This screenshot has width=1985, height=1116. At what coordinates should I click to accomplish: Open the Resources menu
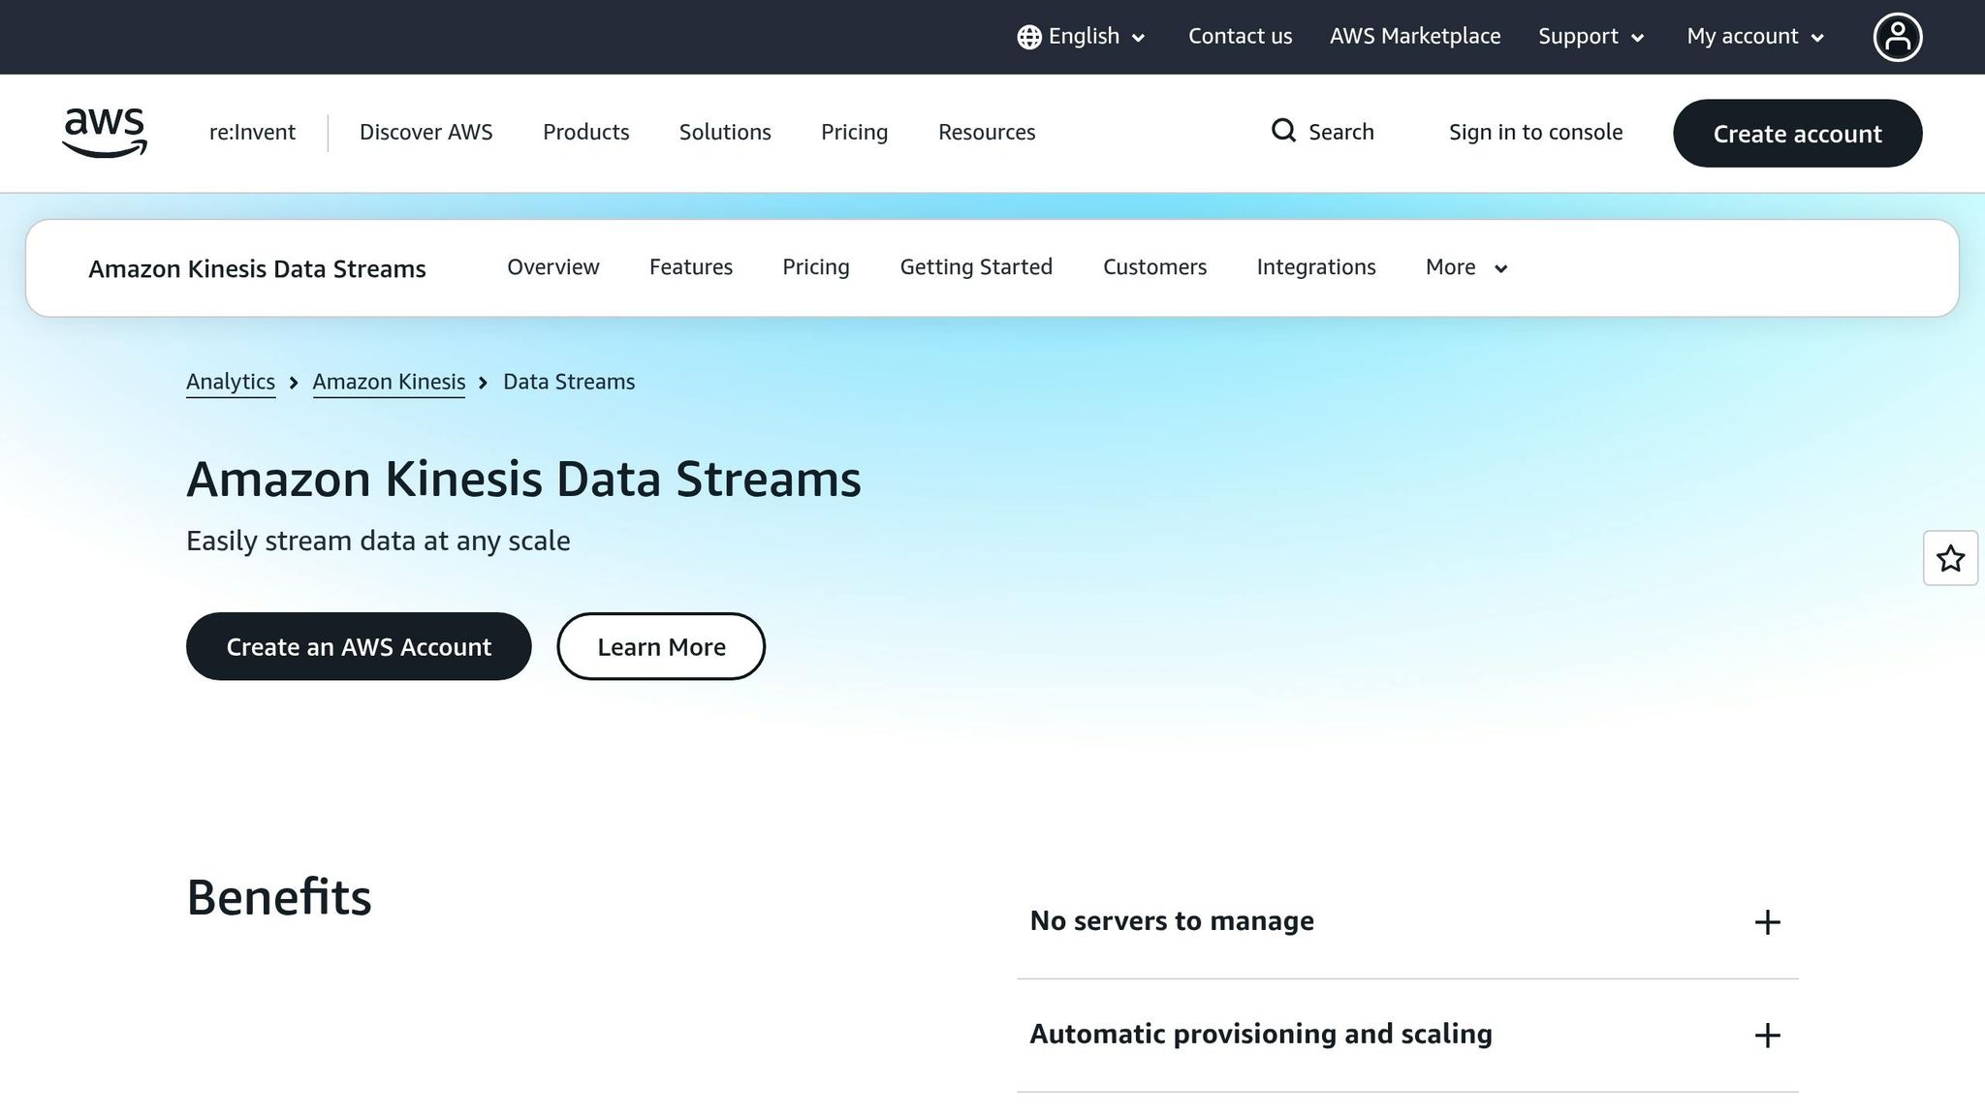(987, 132)
